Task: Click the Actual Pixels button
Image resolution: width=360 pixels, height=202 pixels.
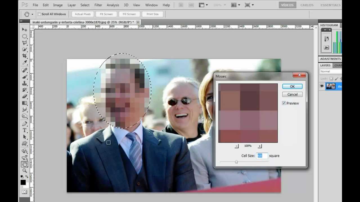Action: (x=83, y=14)
